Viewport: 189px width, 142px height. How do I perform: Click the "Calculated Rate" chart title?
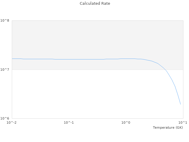tap(95, 4)
